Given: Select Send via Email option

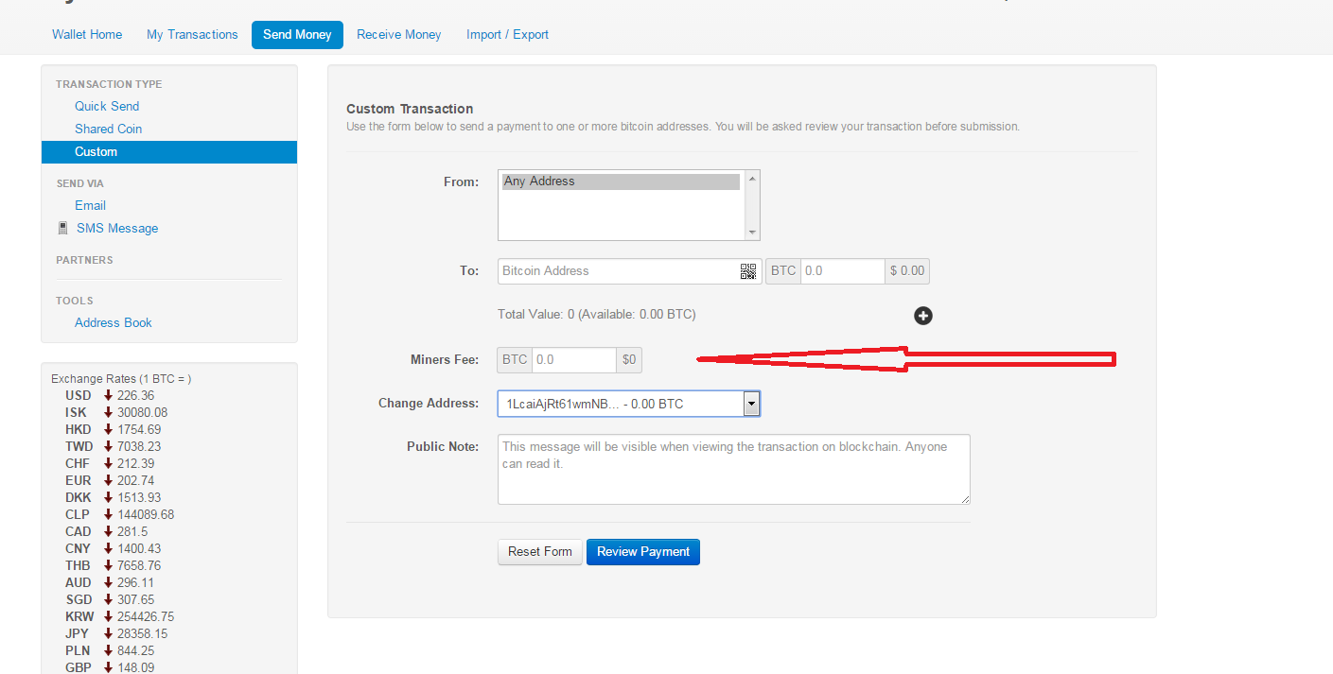Looking at the screenshot, I should [90, 206].
